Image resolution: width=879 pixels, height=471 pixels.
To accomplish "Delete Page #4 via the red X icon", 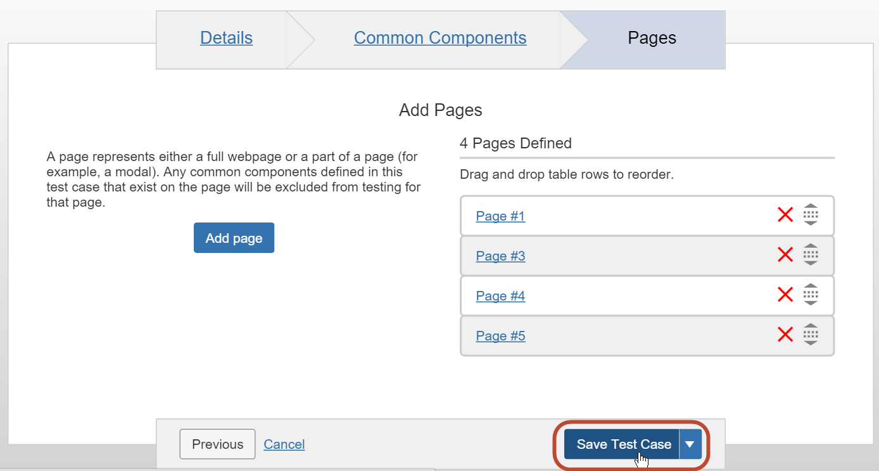I will coord(785,295).
